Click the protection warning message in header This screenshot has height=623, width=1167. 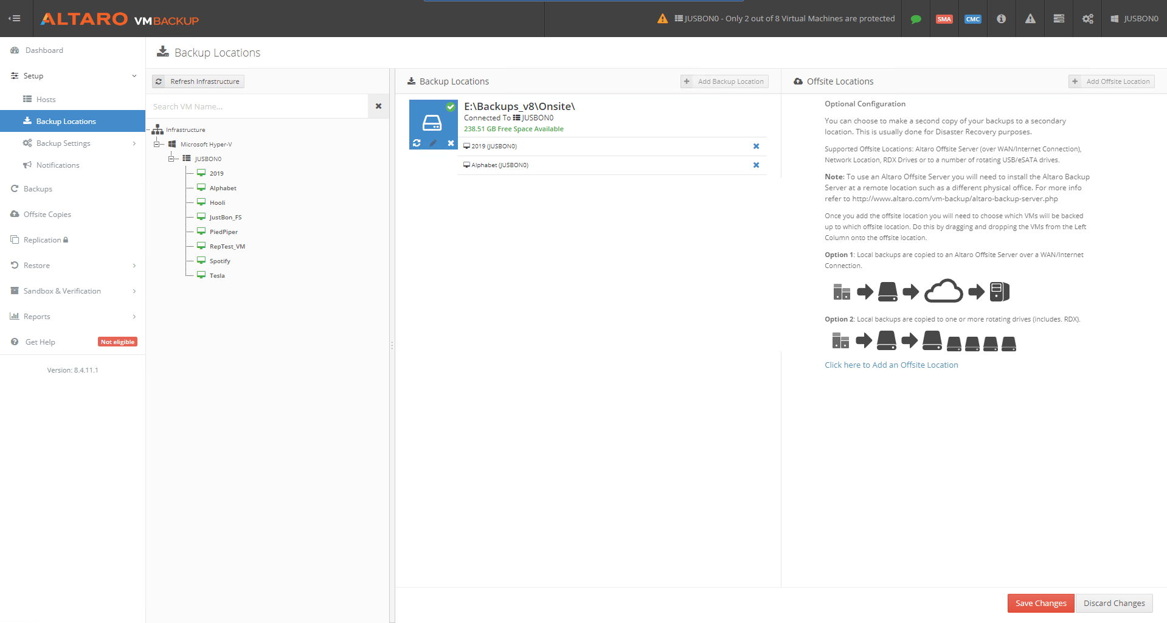click(776, 19)
